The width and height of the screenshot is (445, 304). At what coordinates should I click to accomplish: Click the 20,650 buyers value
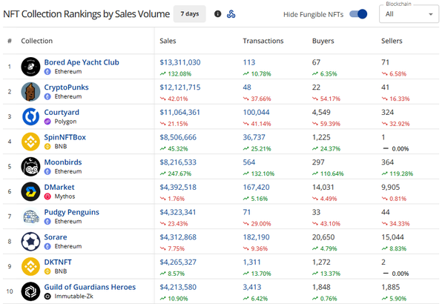pyautogui.click(x=323, y=237)
